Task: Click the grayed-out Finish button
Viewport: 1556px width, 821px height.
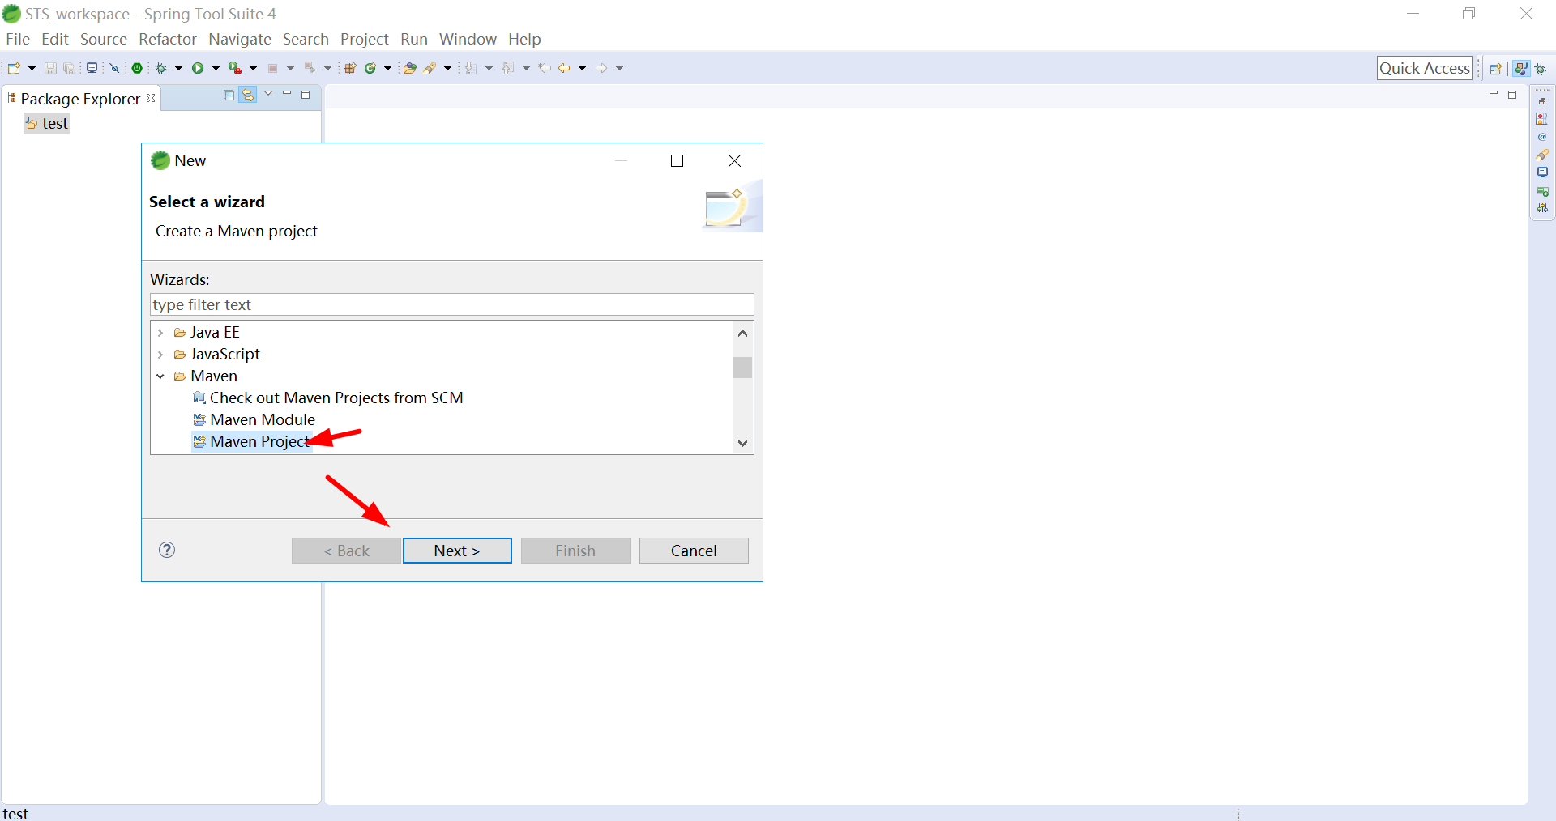Action: tap(575, 551)
